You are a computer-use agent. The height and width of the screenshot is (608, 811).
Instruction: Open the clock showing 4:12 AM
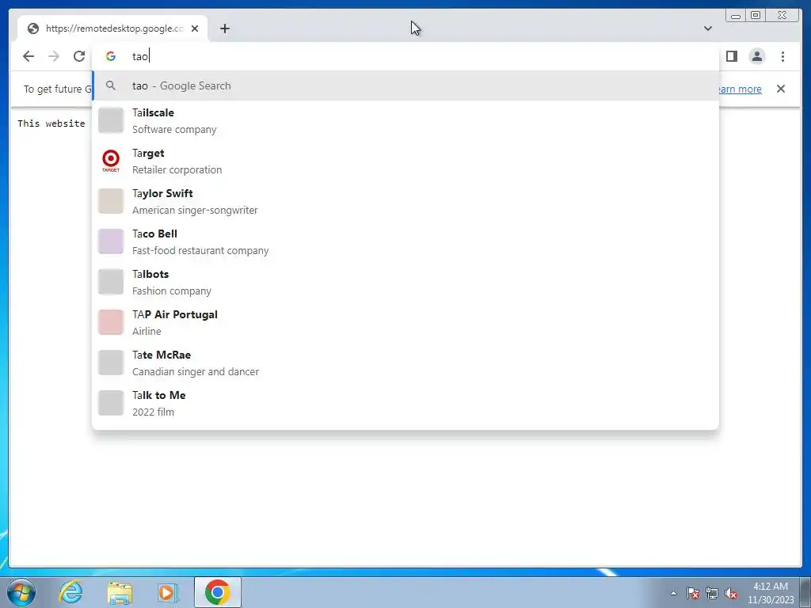point(771,593)
